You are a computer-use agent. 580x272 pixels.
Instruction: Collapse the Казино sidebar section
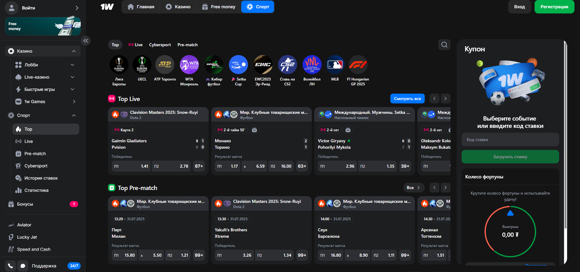tap(74, 51)
